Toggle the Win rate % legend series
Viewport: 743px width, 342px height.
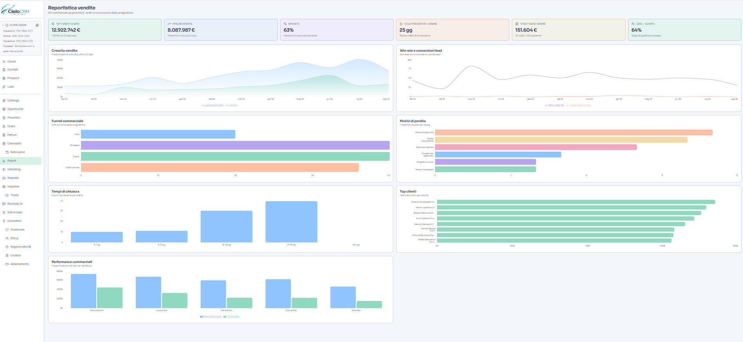(x=554, y=105)
